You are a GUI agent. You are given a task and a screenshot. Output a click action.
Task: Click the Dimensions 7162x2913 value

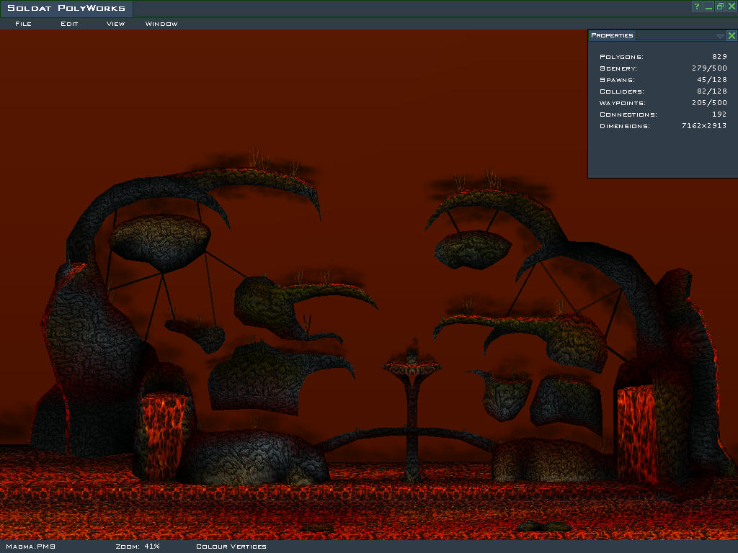point(703,126)
